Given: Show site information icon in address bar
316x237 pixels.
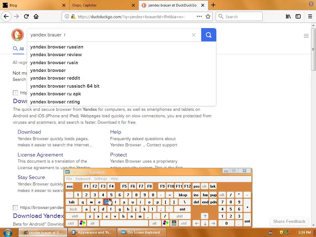Looking at the screenshot, I should pos(67,17).
